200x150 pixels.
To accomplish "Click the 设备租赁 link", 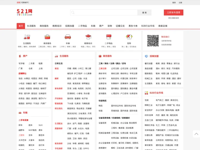I will [102, 123].
